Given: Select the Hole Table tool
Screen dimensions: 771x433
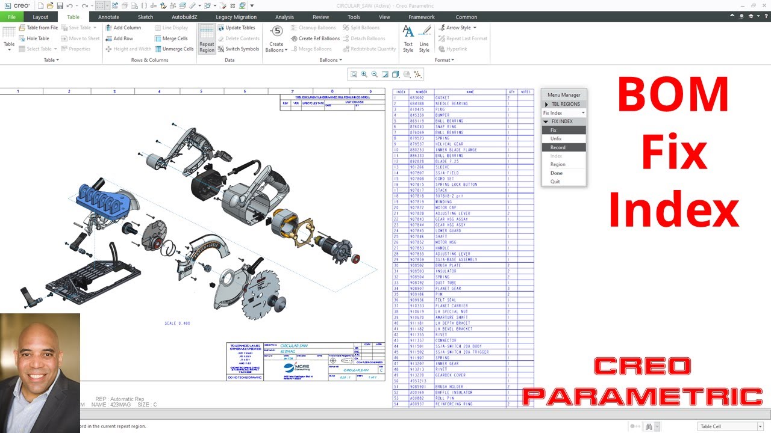Looking at the screenshot, I should (34, 38).
